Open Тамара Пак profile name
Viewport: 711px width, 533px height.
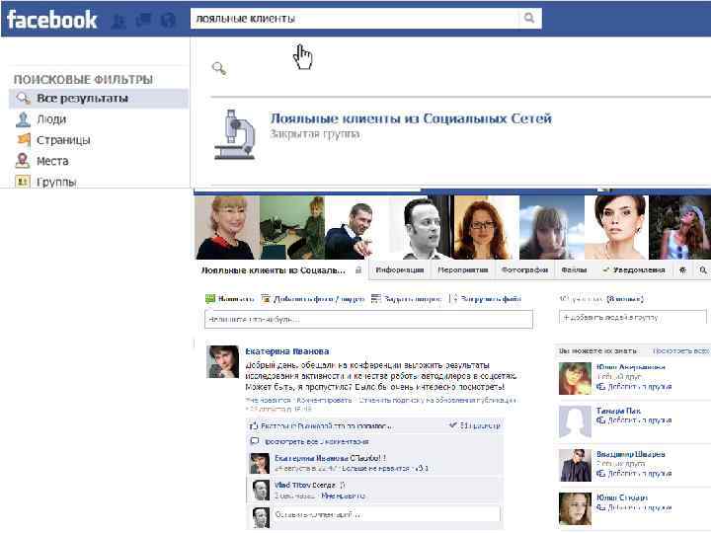(x=618, y=411)
